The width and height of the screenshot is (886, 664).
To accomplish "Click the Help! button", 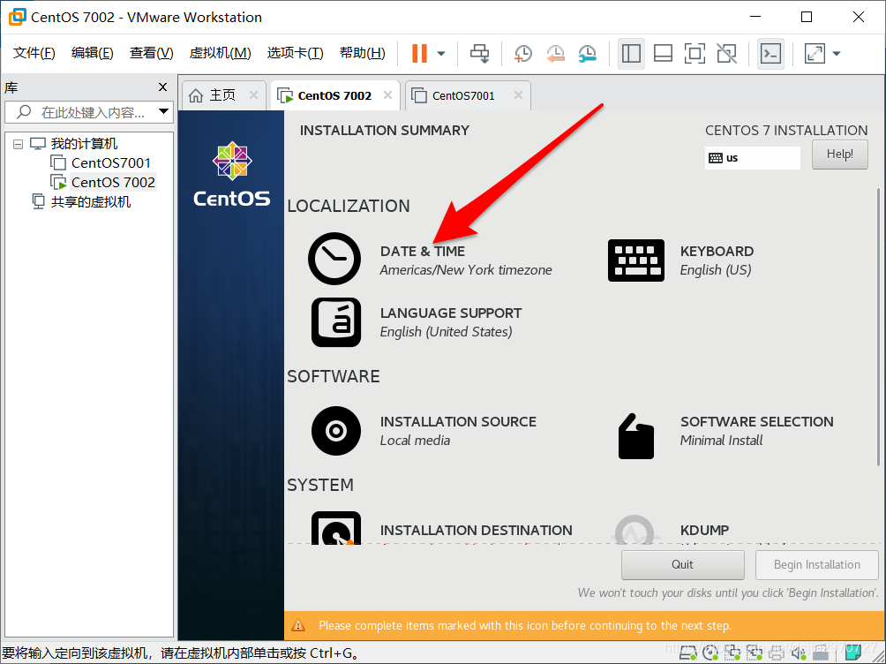I will [x=839, y=154].
